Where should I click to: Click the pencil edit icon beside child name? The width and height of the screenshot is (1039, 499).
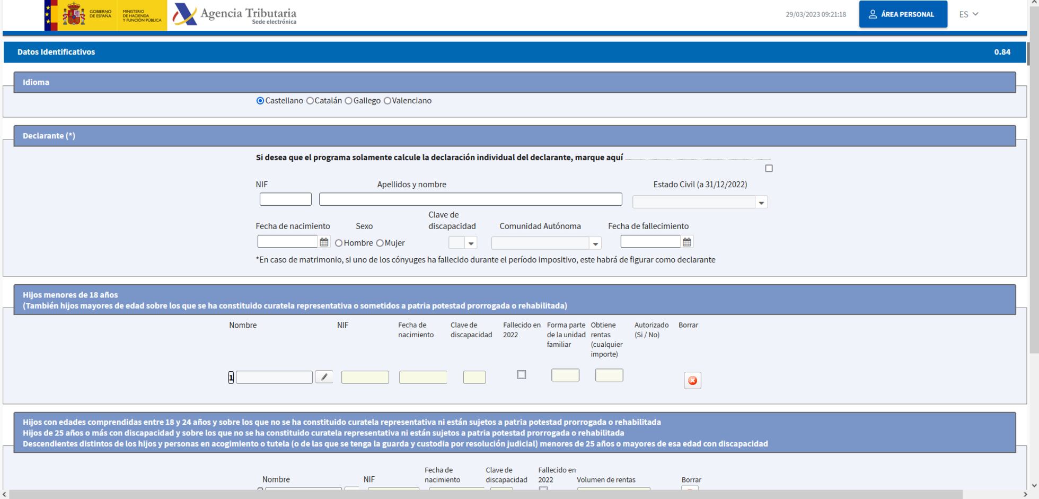(x=324, y=377)
